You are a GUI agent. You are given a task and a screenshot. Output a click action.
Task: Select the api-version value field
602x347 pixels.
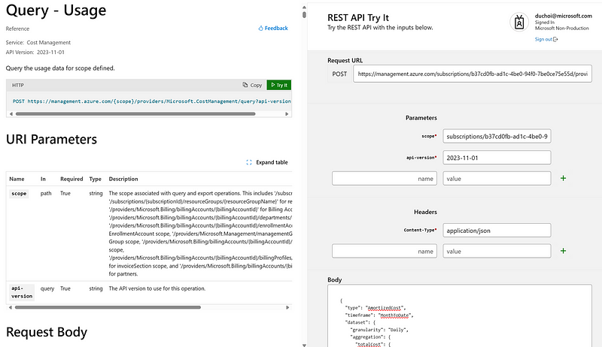tap(497, 158)
